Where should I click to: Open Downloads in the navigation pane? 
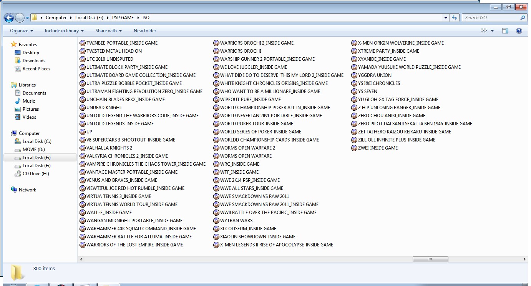[x=34, y=61]
